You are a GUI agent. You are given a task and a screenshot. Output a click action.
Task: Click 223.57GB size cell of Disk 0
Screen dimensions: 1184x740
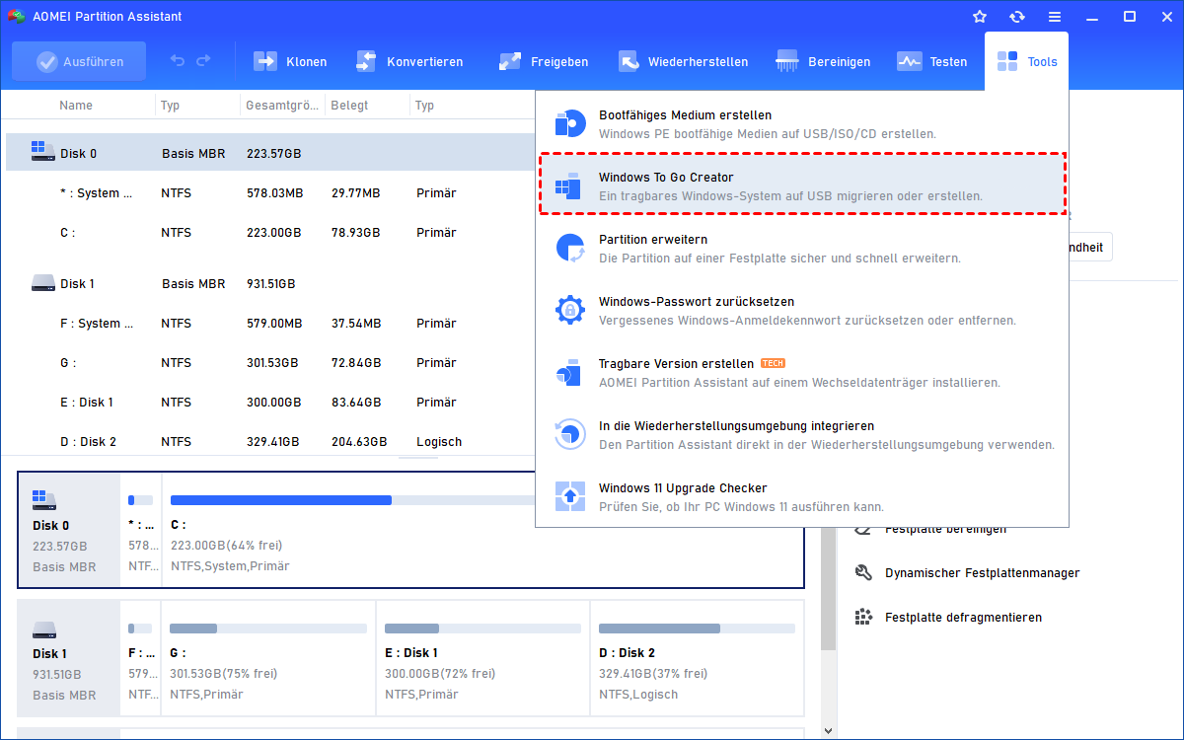click(x=274, y=153)
